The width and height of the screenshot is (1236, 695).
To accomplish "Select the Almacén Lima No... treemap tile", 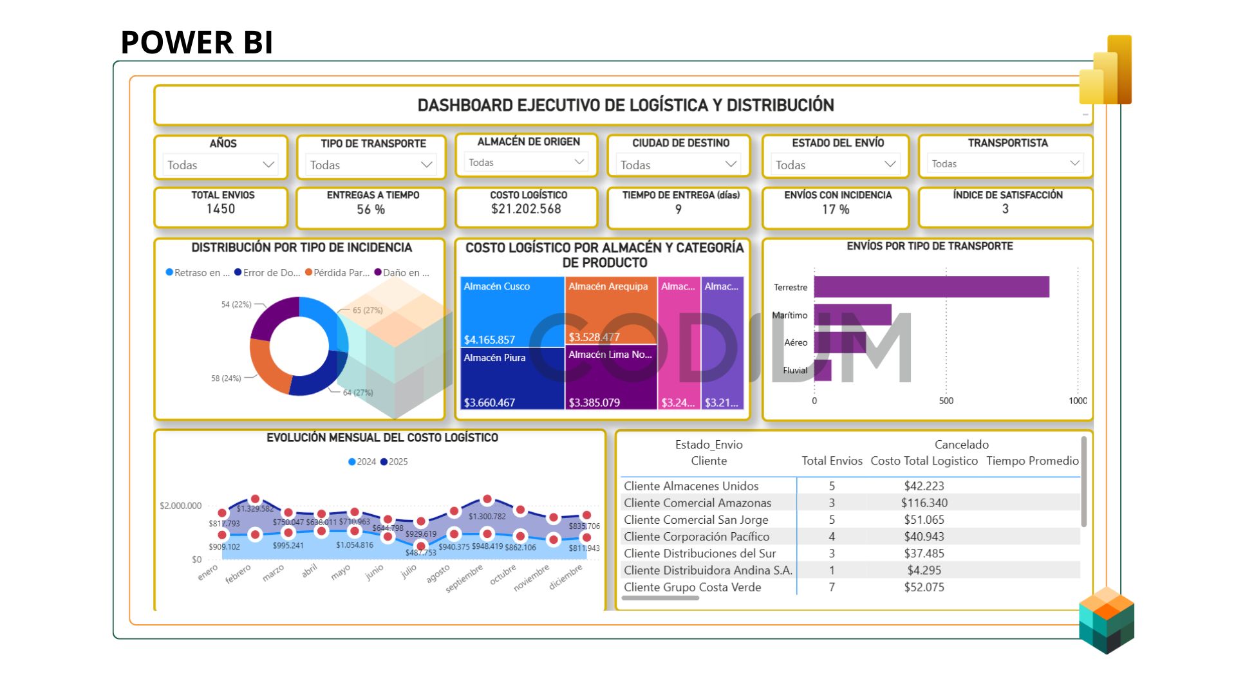I will coord(611,378).
